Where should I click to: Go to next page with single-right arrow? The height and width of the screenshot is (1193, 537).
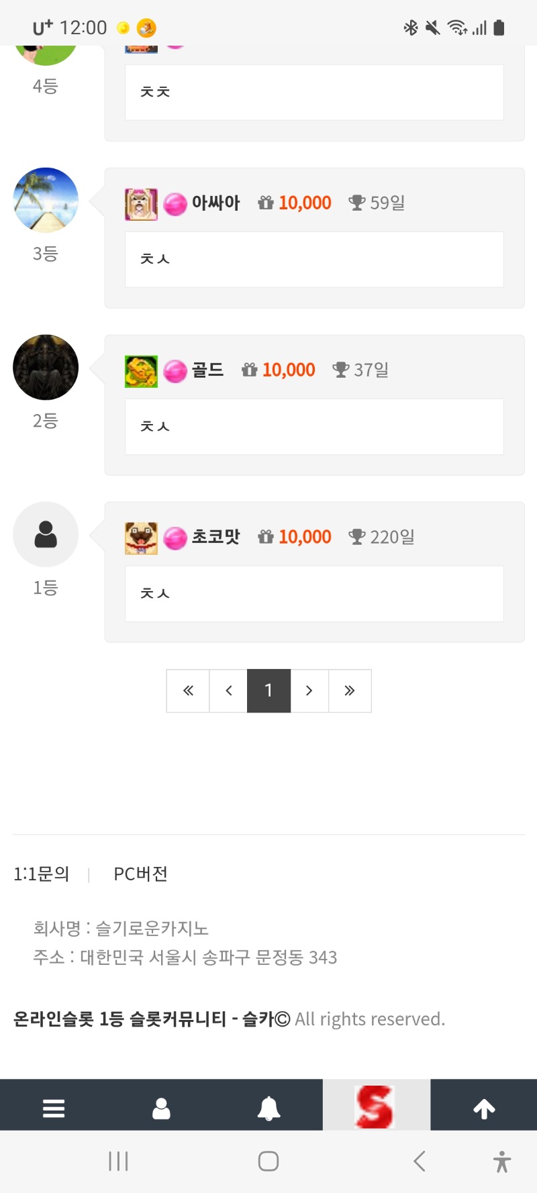(x=309, y=690)
